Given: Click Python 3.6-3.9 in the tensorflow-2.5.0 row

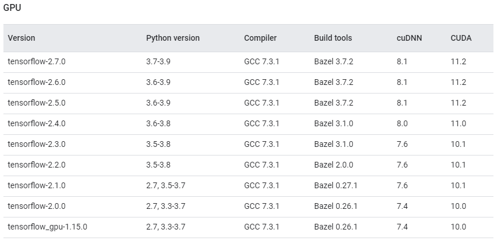Looking at the screenshot, I should tap(158, 103).
